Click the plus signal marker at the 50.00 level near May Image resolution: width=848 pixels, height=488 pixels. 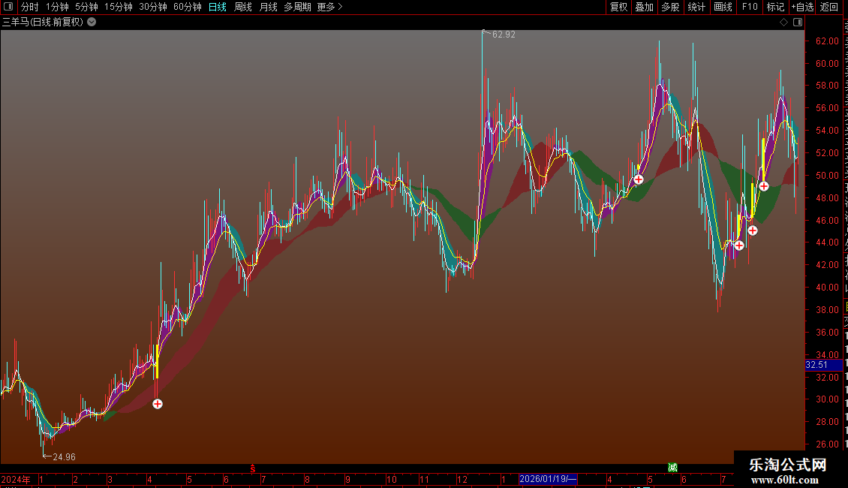(639, 179)
